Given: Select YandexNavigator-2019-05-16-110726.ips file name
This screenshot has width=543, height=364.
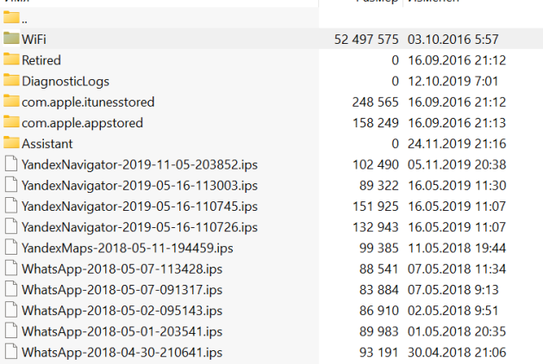Looking at the screenshot, I should [140, 227].
